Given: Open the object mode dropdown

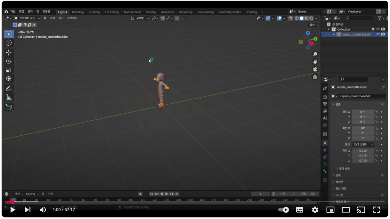Looking at the screenshot, I should pyautogui.click(x=28, y=18).
